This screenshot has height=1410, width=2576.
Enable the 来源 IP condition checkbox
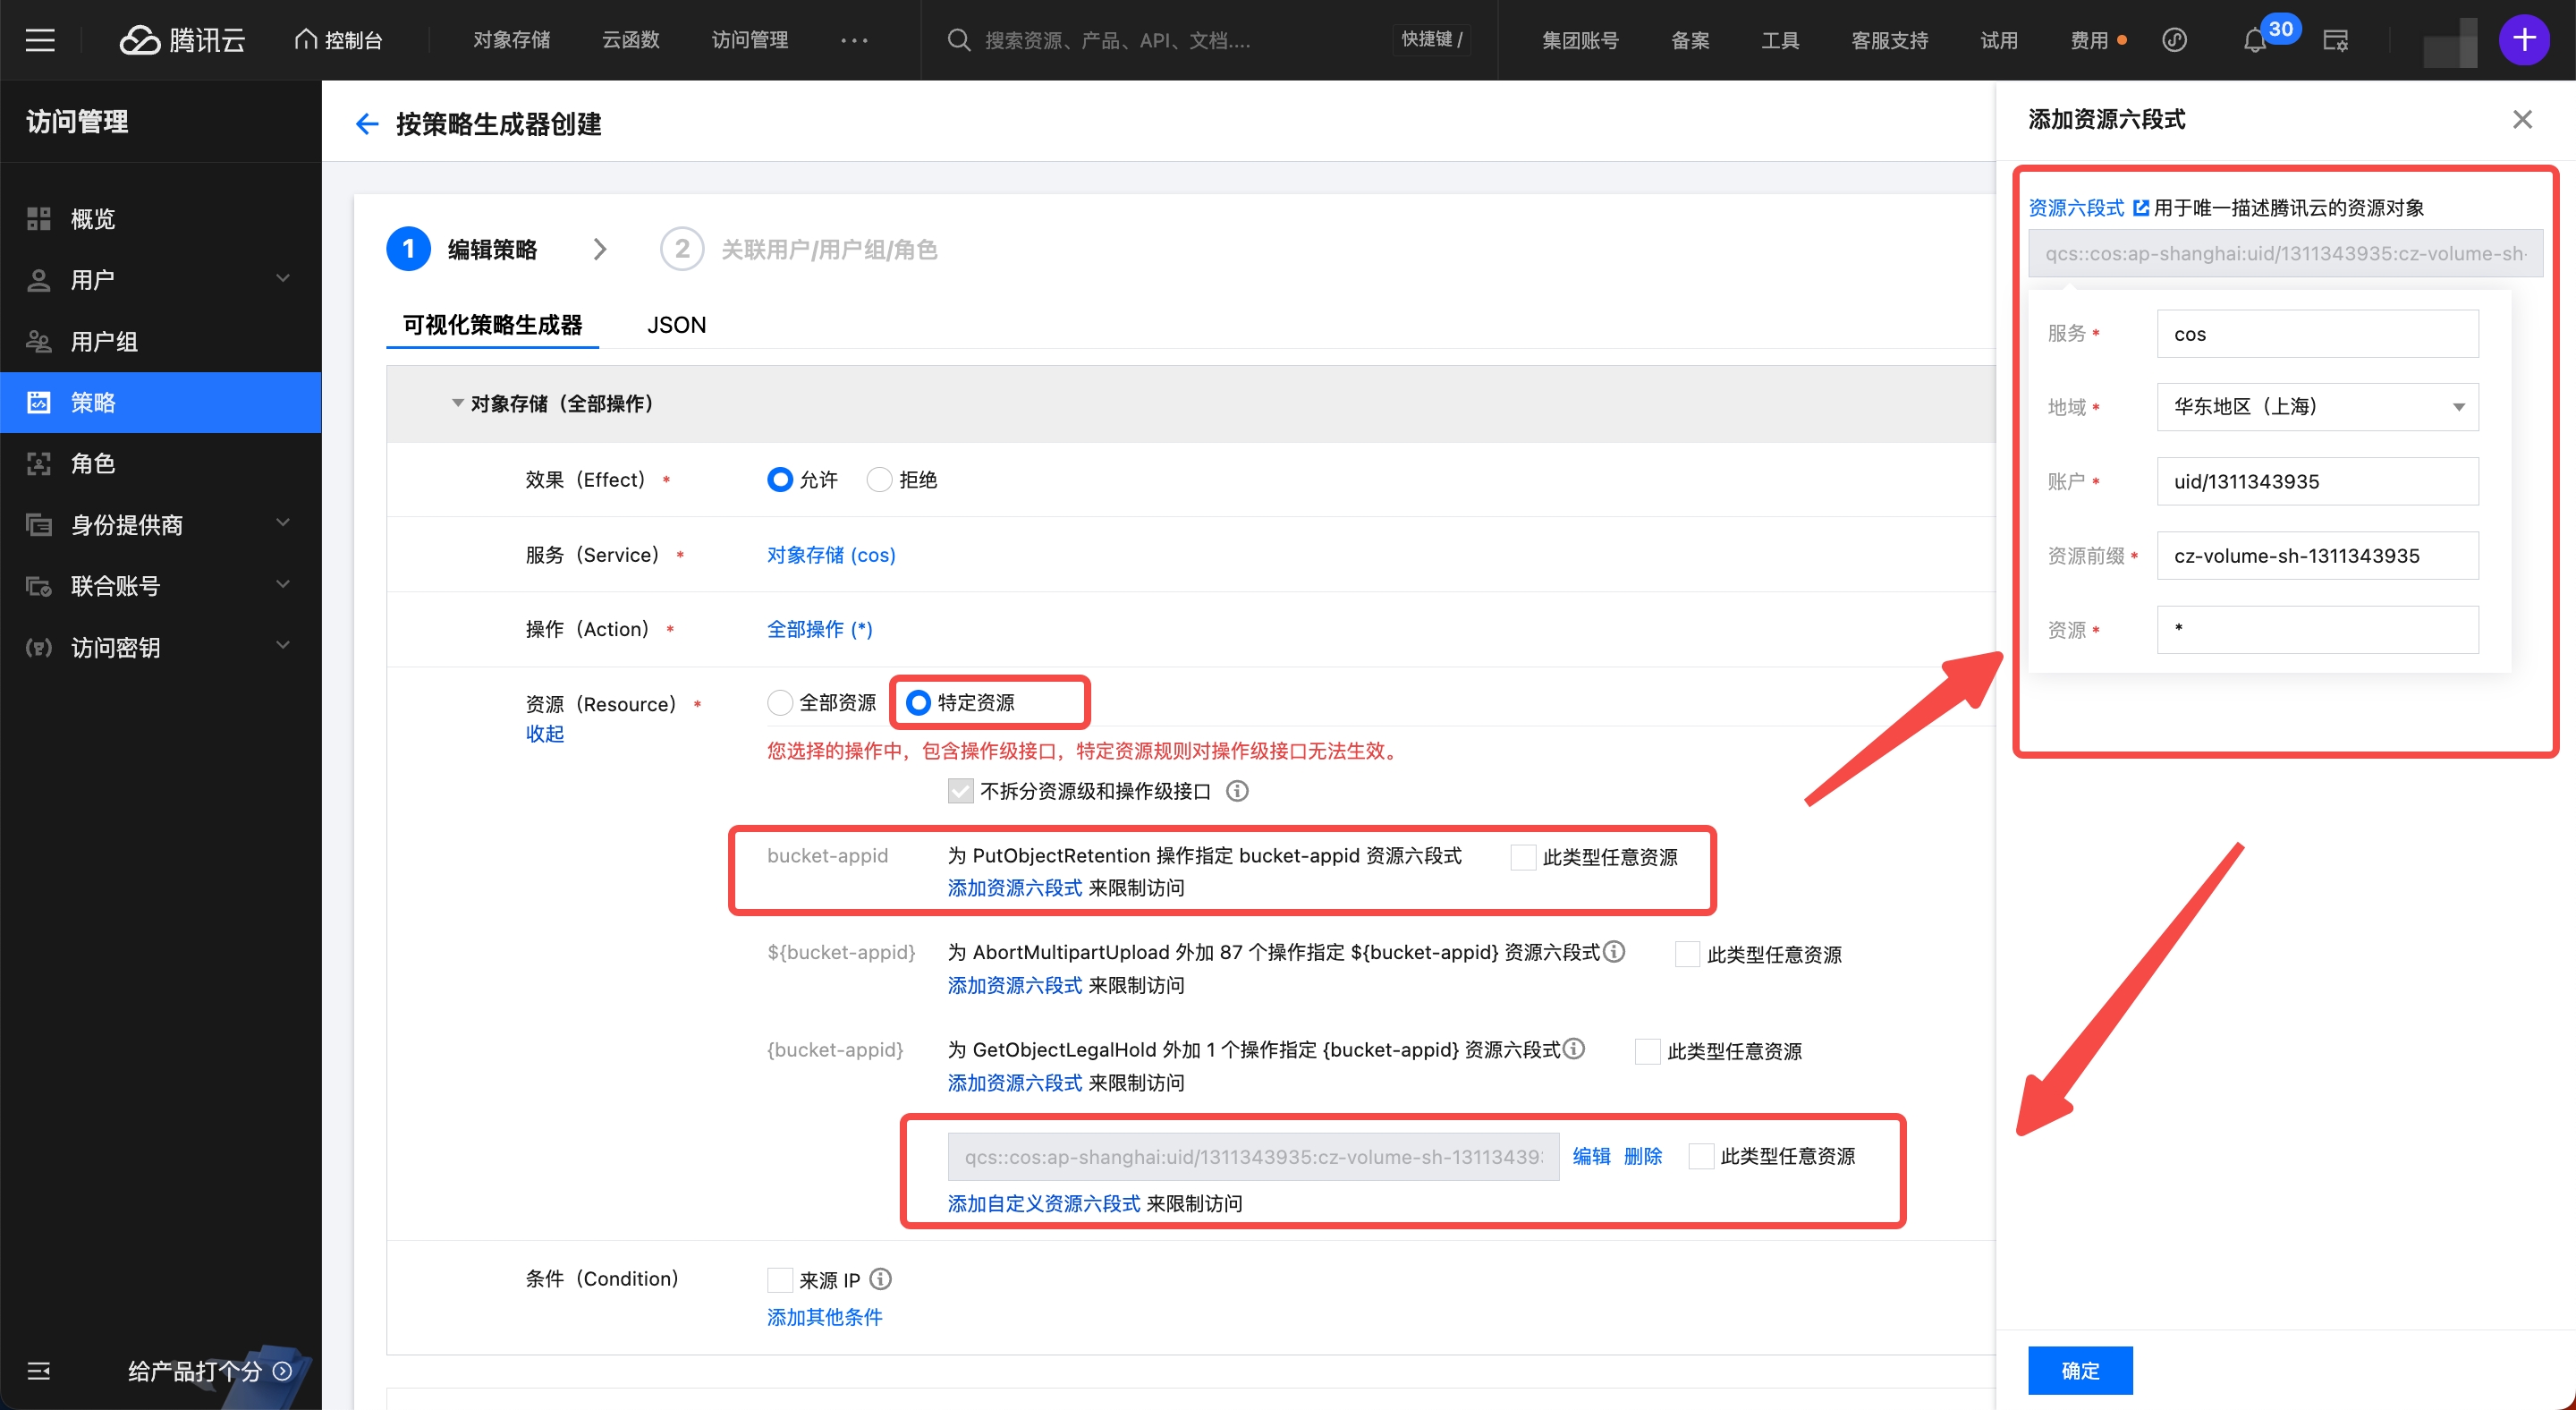[x=779, y=1280]
